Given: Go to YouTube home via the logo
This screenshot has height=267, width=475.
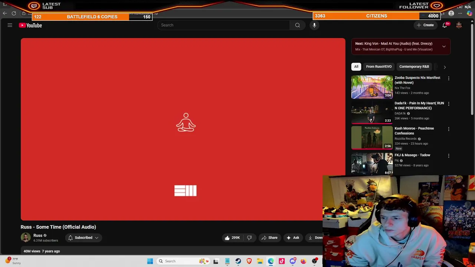Looking at the screenshot, I should [30, 25].
